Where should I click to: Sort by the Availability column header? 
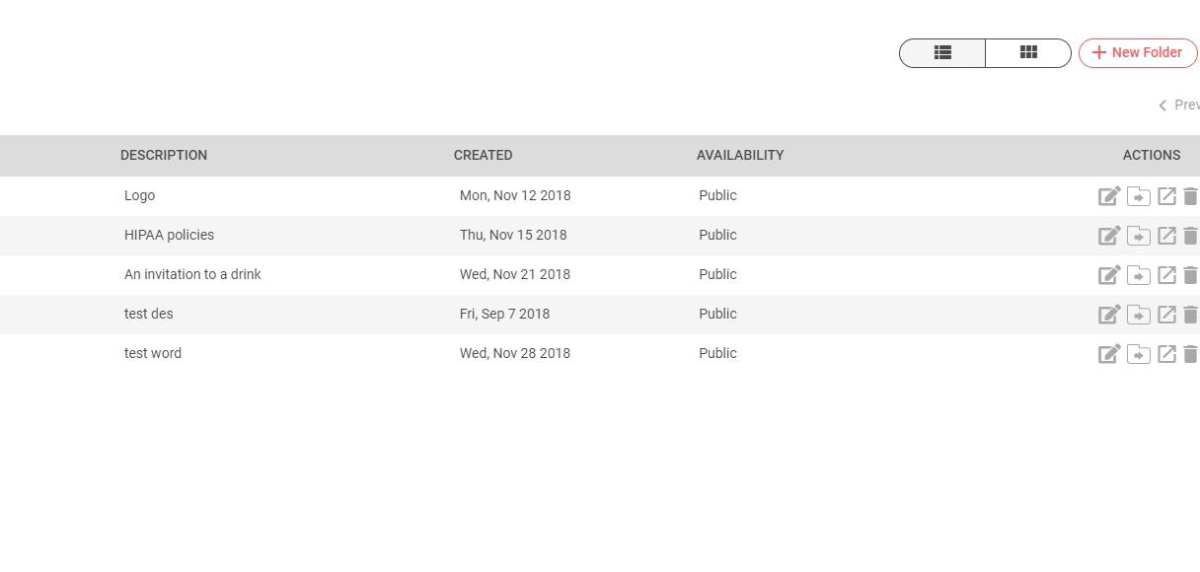[740, 156]
